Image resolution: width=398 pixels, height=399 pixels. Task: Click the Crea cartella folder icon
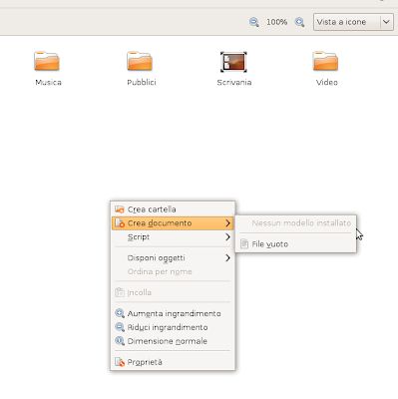point(120,209)
